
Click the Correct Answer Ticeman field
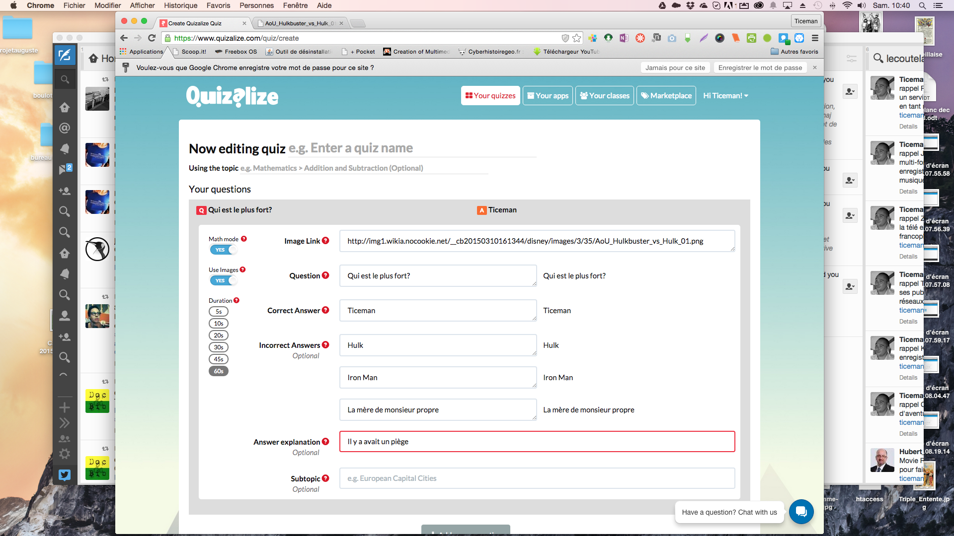coord(438,310)
